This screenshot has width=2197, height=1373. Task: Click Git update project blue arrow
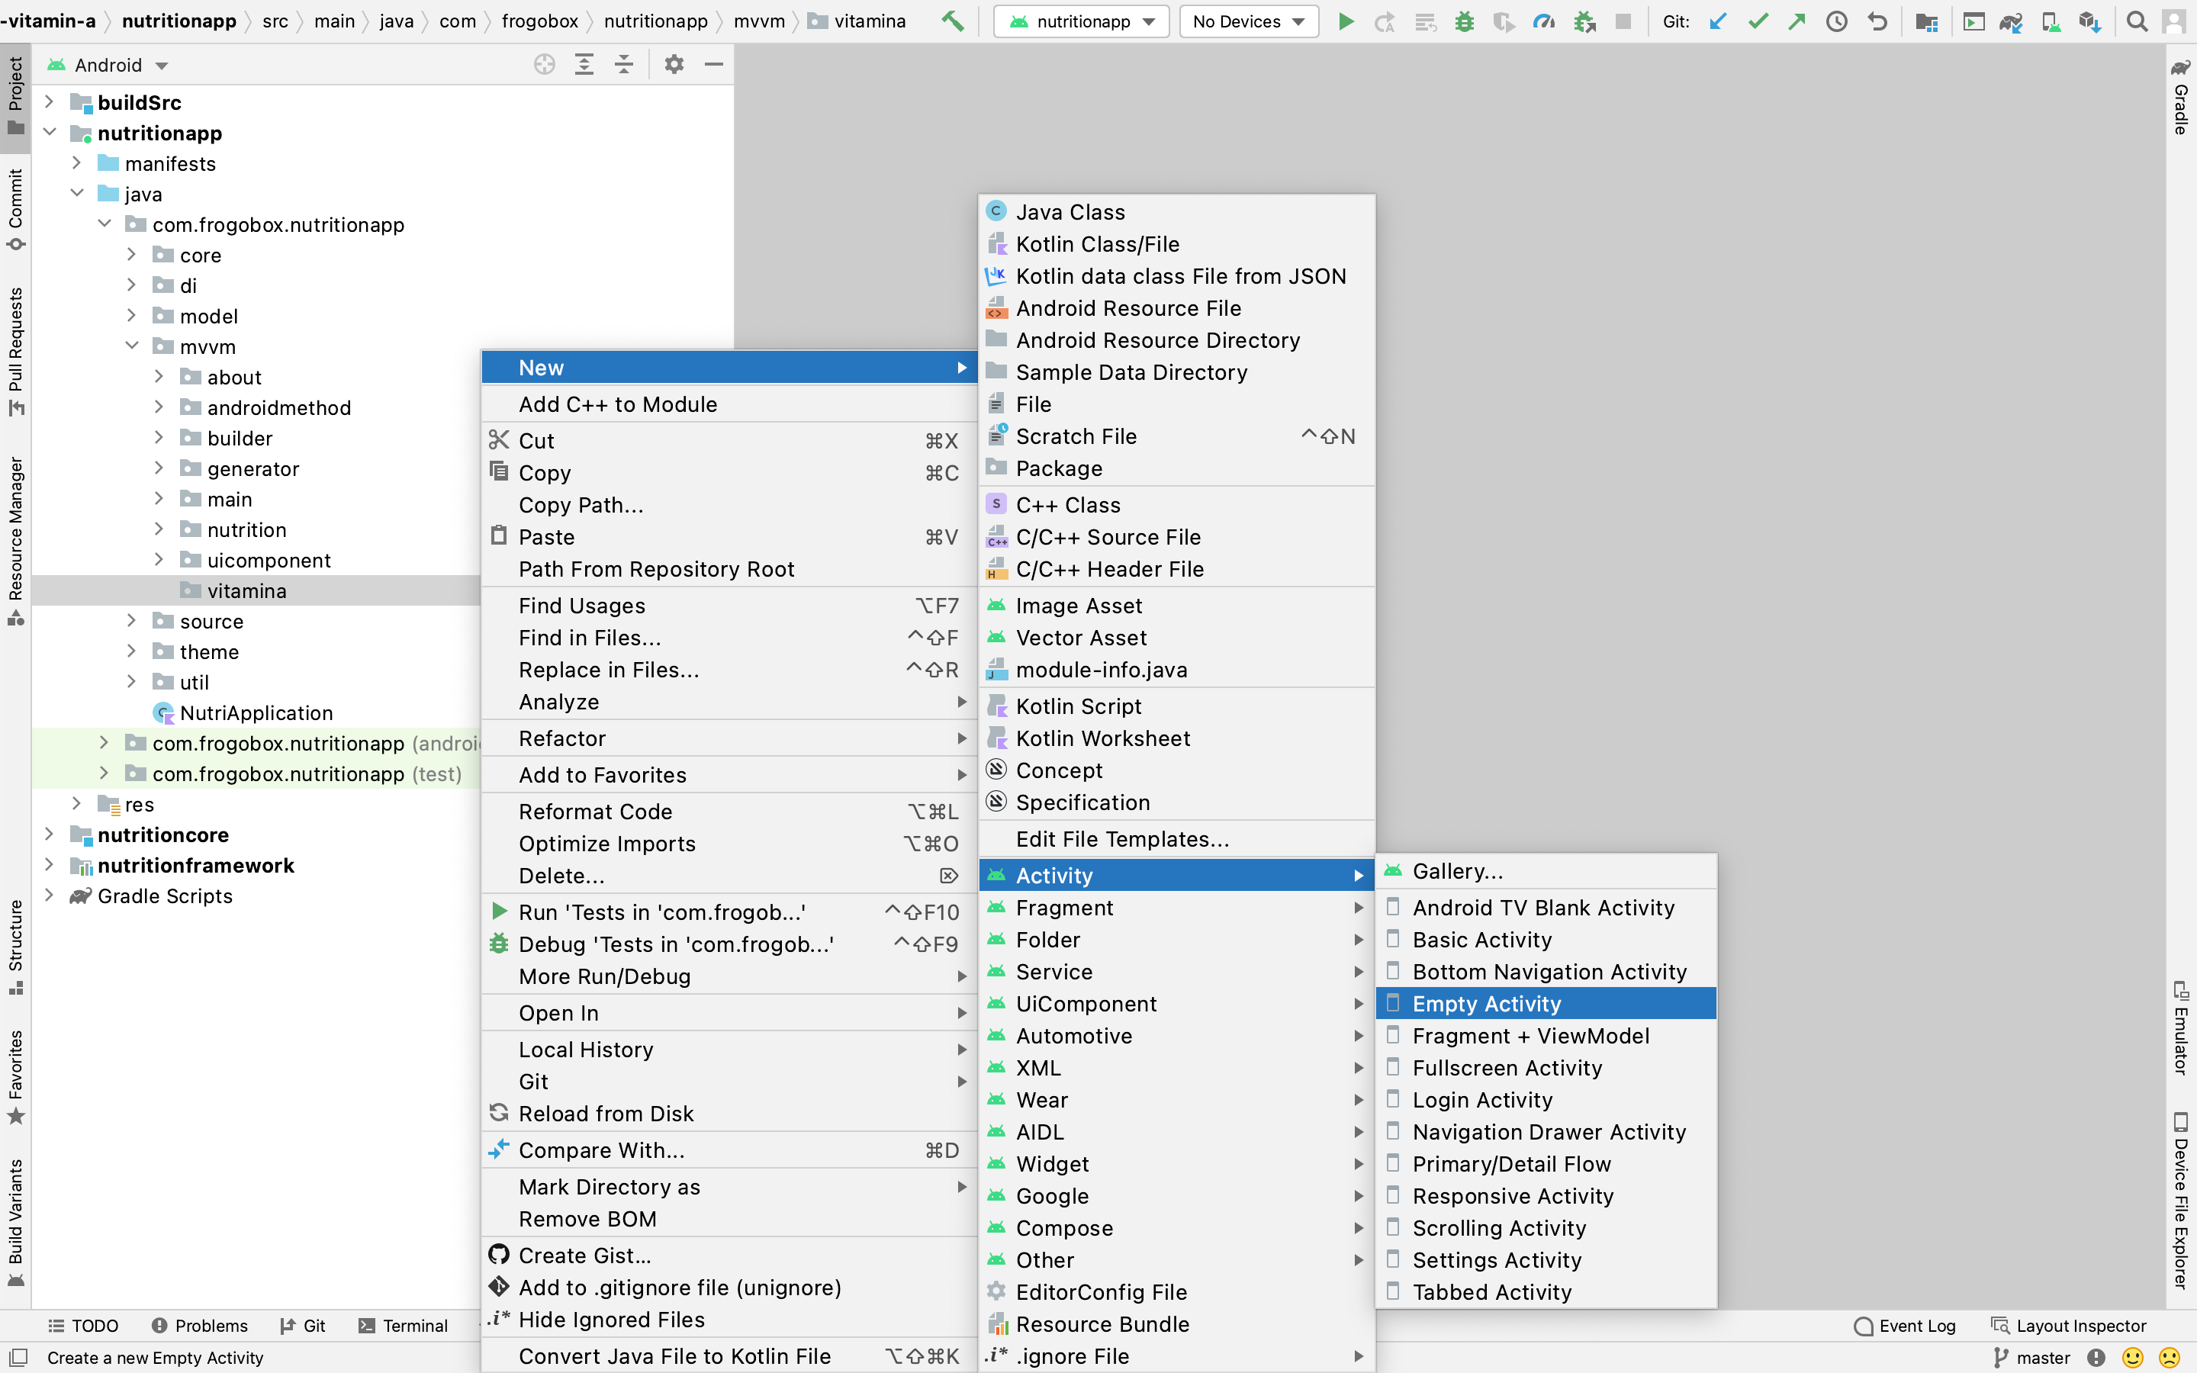coord(1718,21)
